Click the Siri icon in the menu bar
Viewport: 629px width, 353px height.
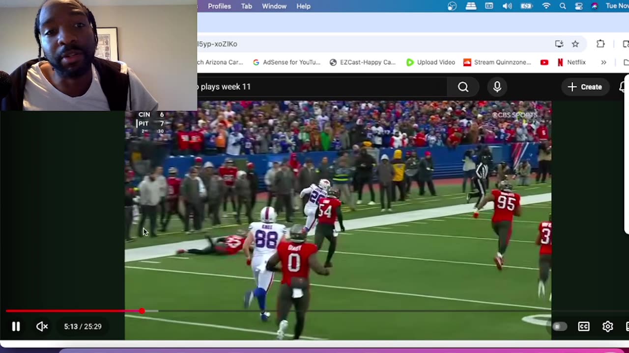(595, 6)
